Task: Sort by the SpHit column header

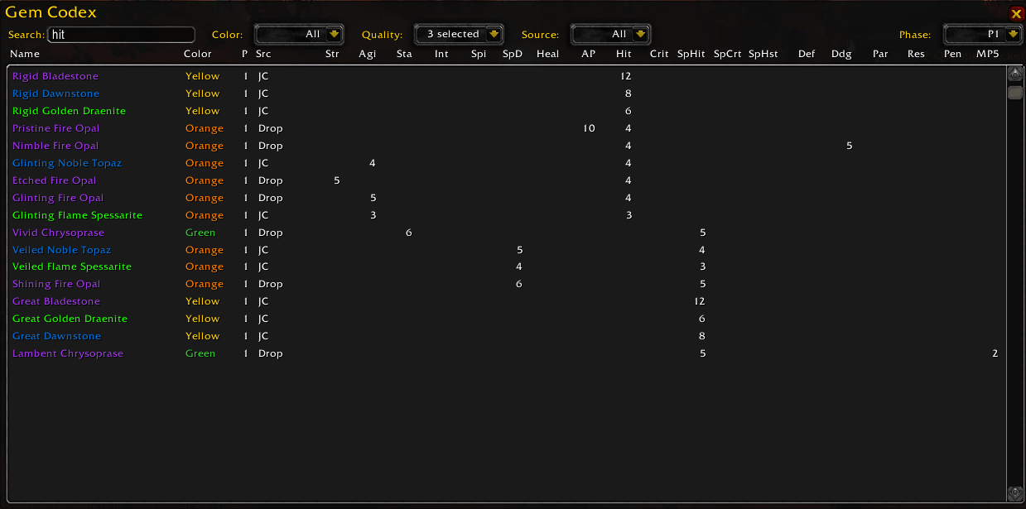Action: click(691, 54)
